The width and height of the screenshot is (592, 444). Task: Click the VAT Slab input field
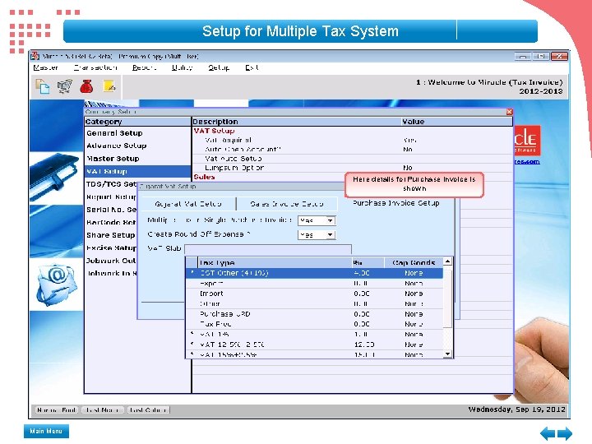click(x=268, y=249)
